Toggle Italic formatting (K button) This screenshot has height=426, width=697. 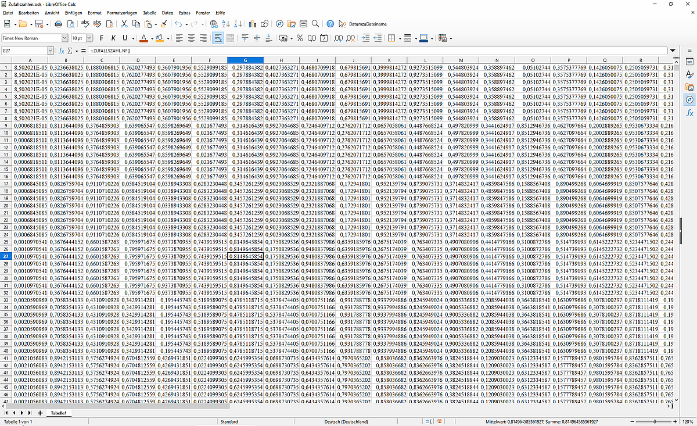113,38
